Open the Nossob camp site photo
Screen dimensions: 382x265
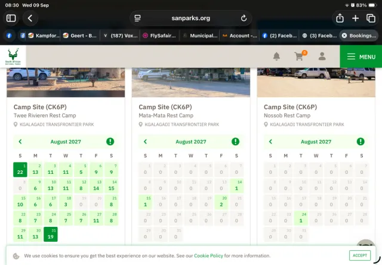click(316, 82)
